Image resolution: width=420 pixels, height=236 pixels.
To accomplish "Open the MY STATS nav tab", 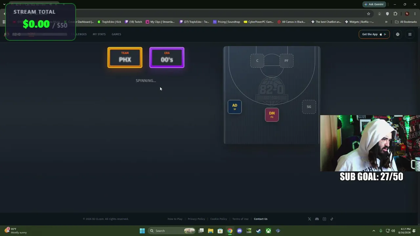I will [x=99, y=34].
